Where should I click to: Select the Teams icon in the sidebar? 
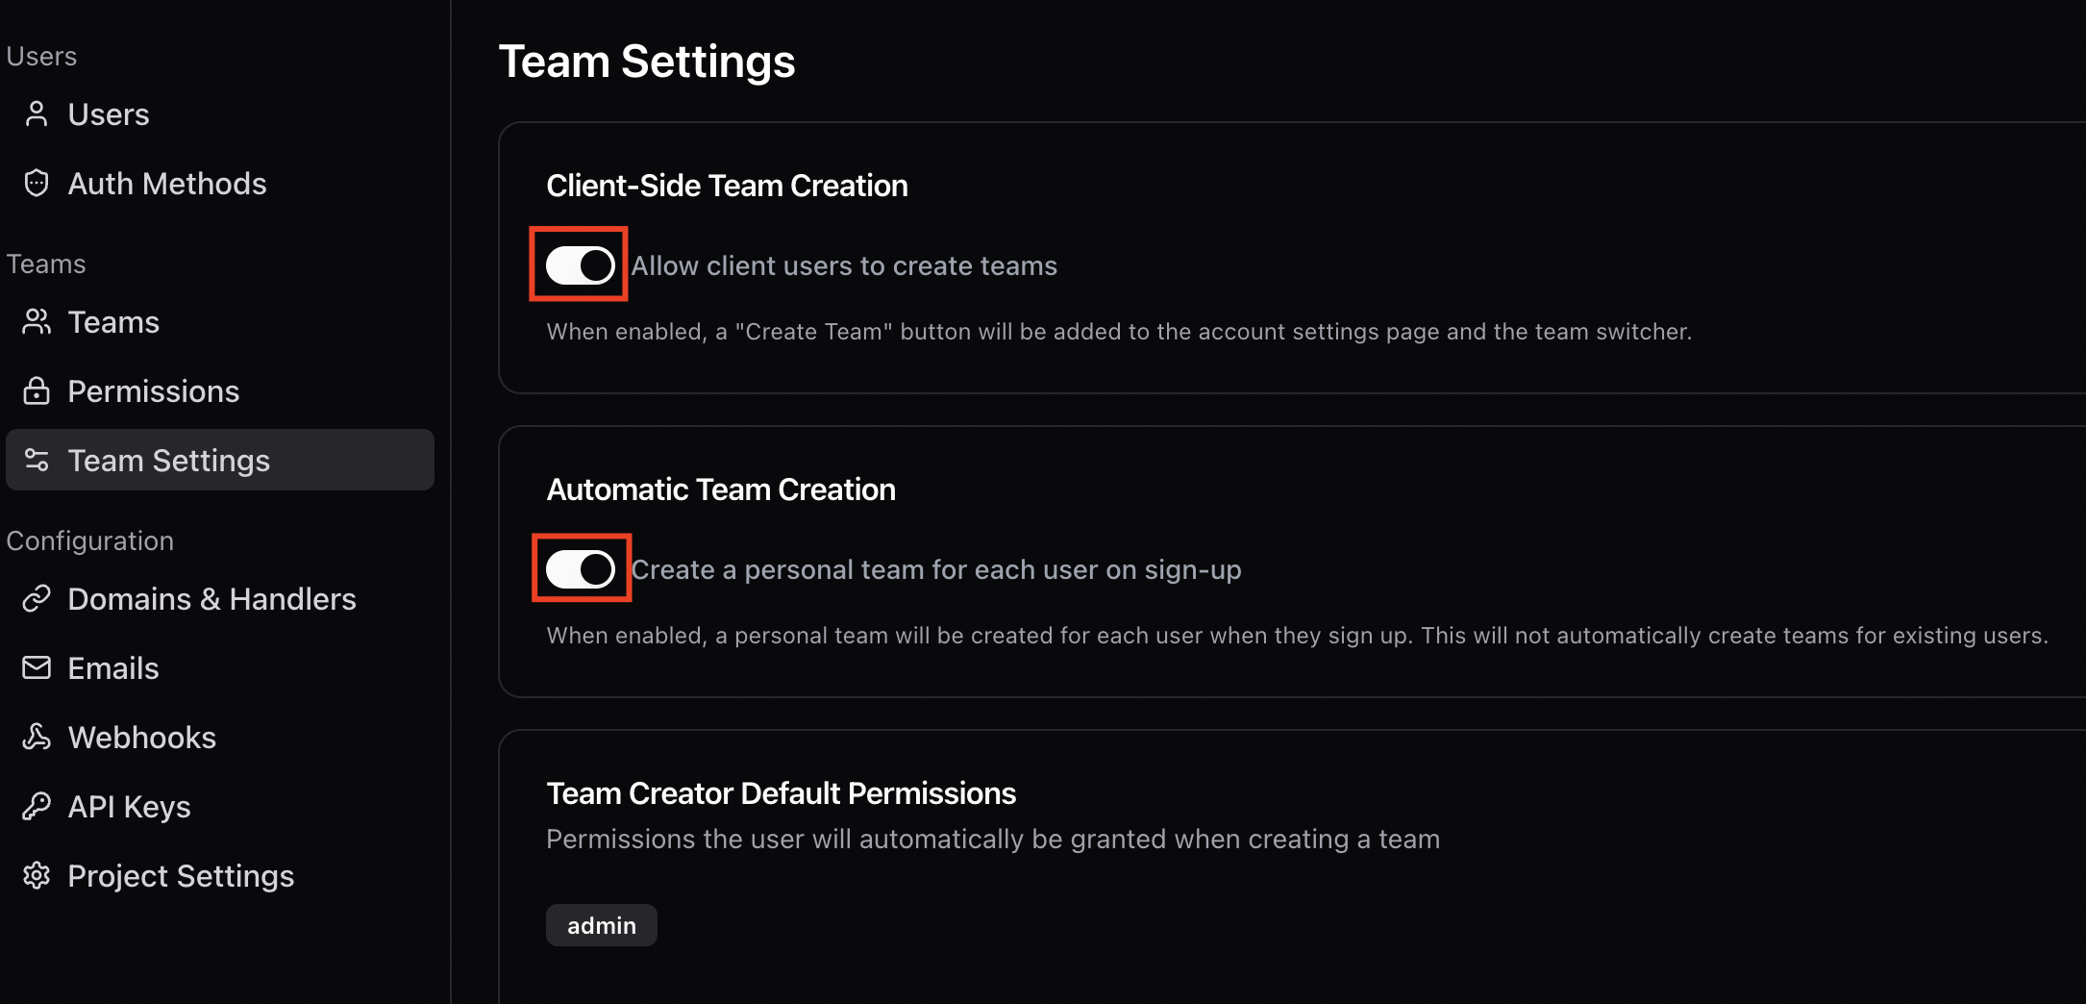[37, 321]
